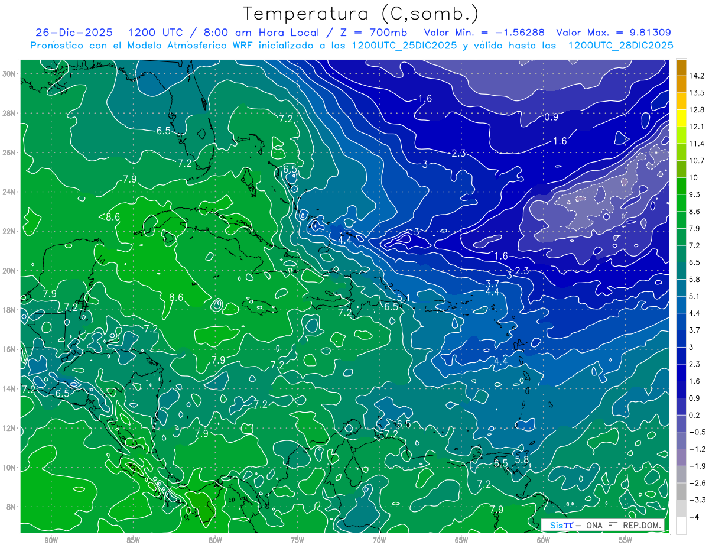This screenshot has width=709, height=548.
Task: Click the "8N" latitude axis label
Action: click(x=11, y=507)
